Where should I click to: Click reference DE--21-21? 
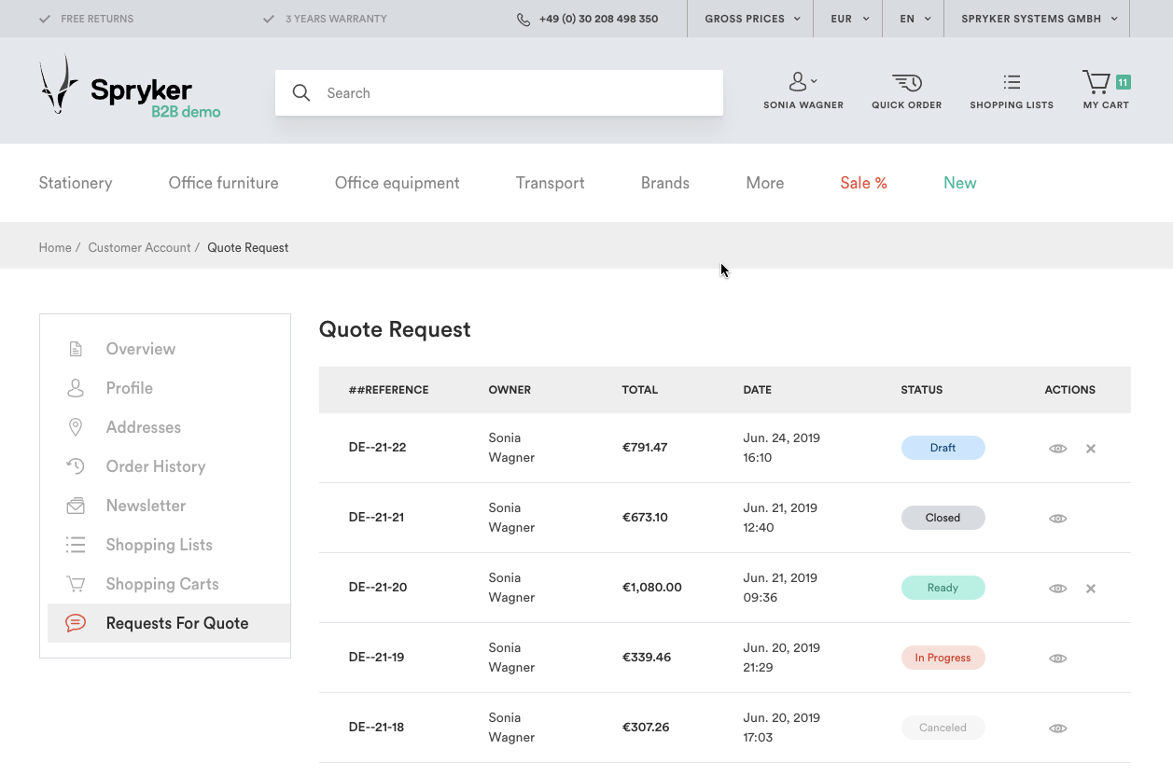[x=376, y=517]
